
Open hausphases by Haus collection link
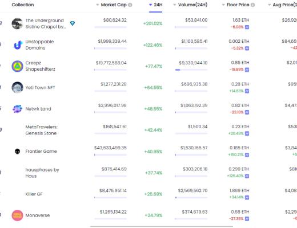(42, 173)
